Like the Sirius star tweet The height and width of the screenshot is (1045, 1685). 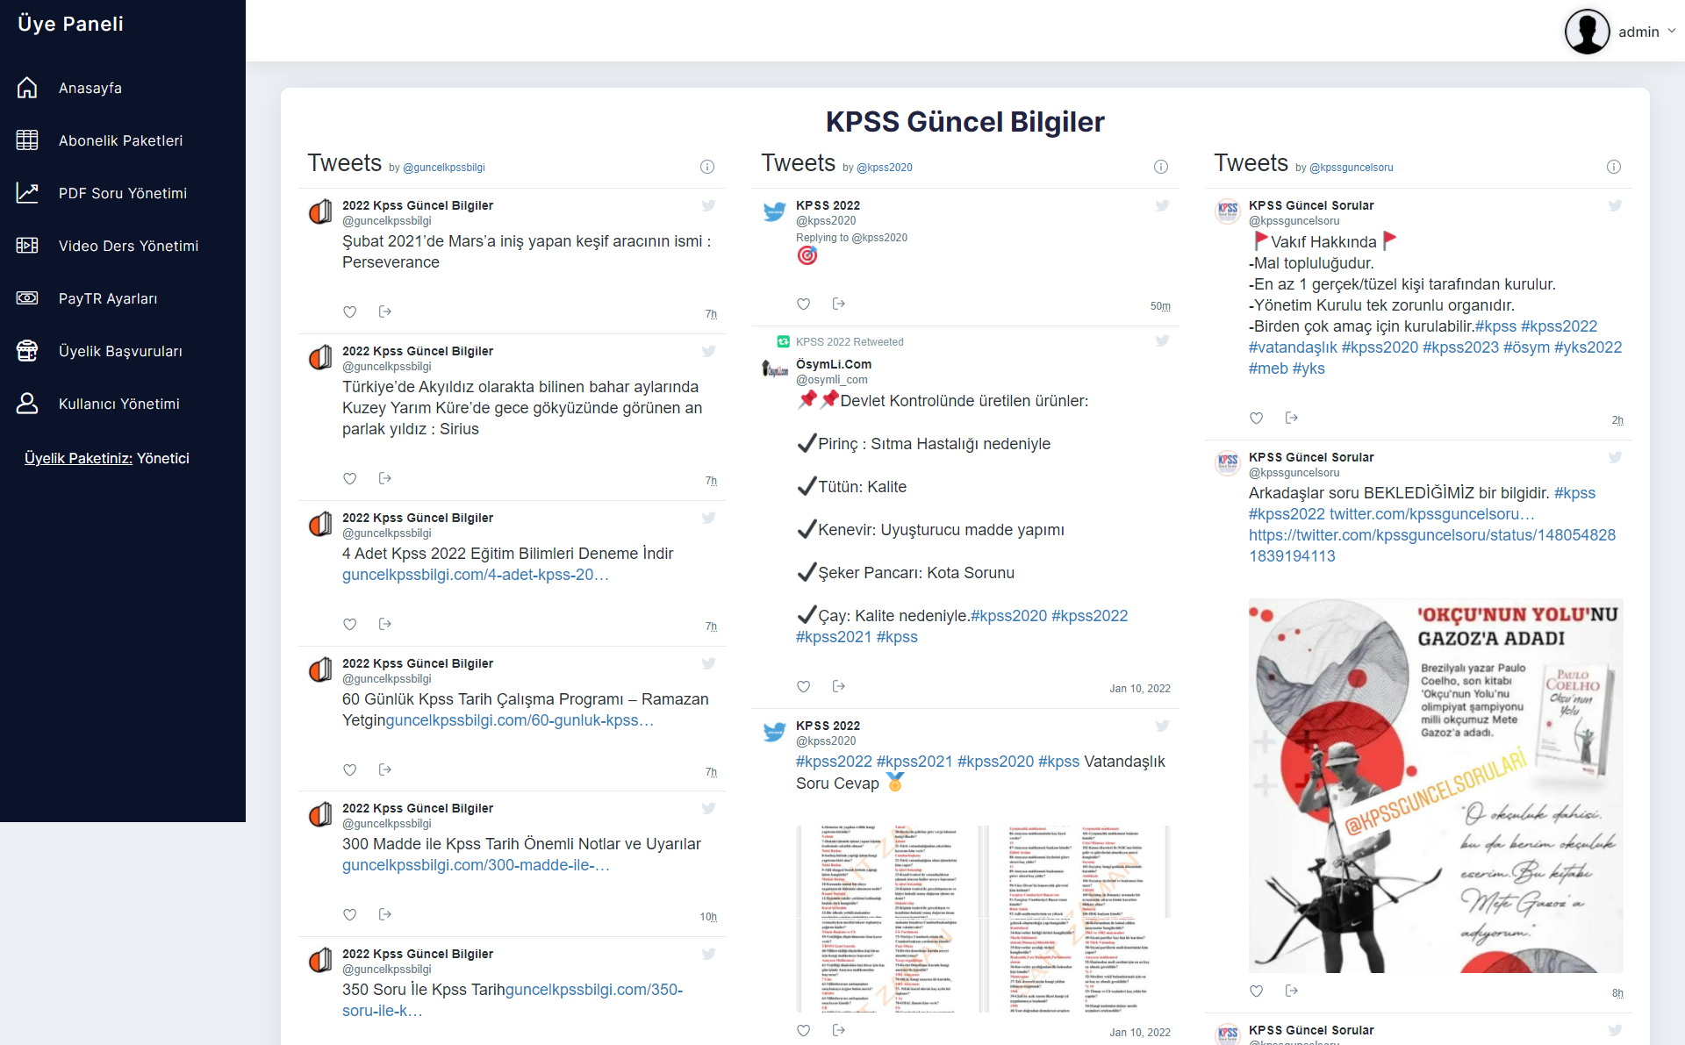point(350,478)
